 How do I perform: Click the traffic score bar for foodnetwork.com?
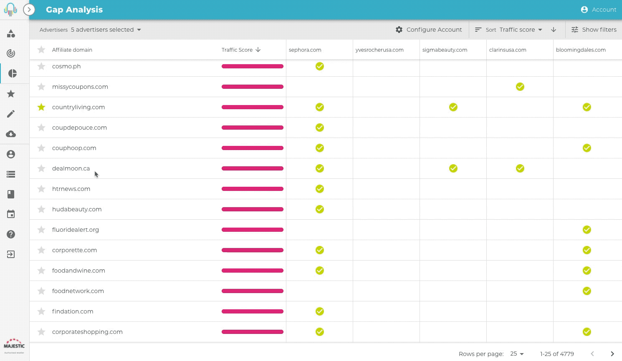click(253, 291)
